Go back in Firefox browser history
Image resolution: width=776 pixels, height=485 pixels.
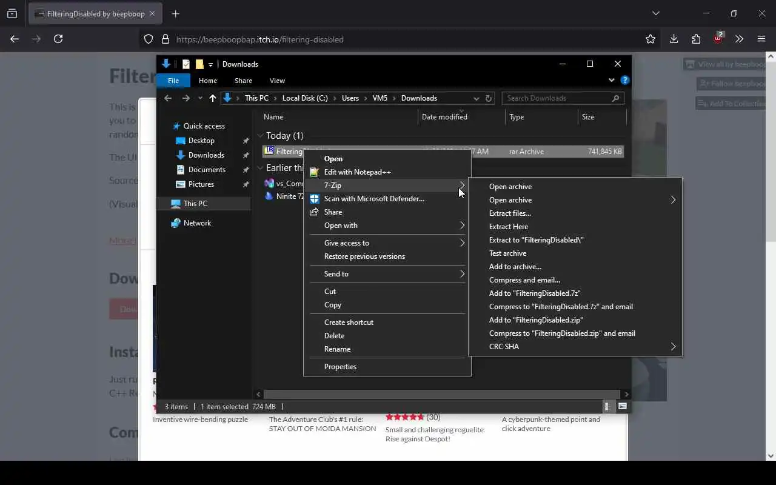[15, 39]
